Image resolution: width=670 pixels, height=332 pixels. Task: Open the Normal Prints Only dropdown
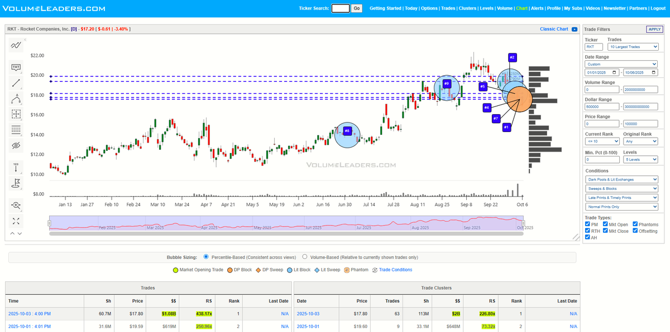coord(621,206)
